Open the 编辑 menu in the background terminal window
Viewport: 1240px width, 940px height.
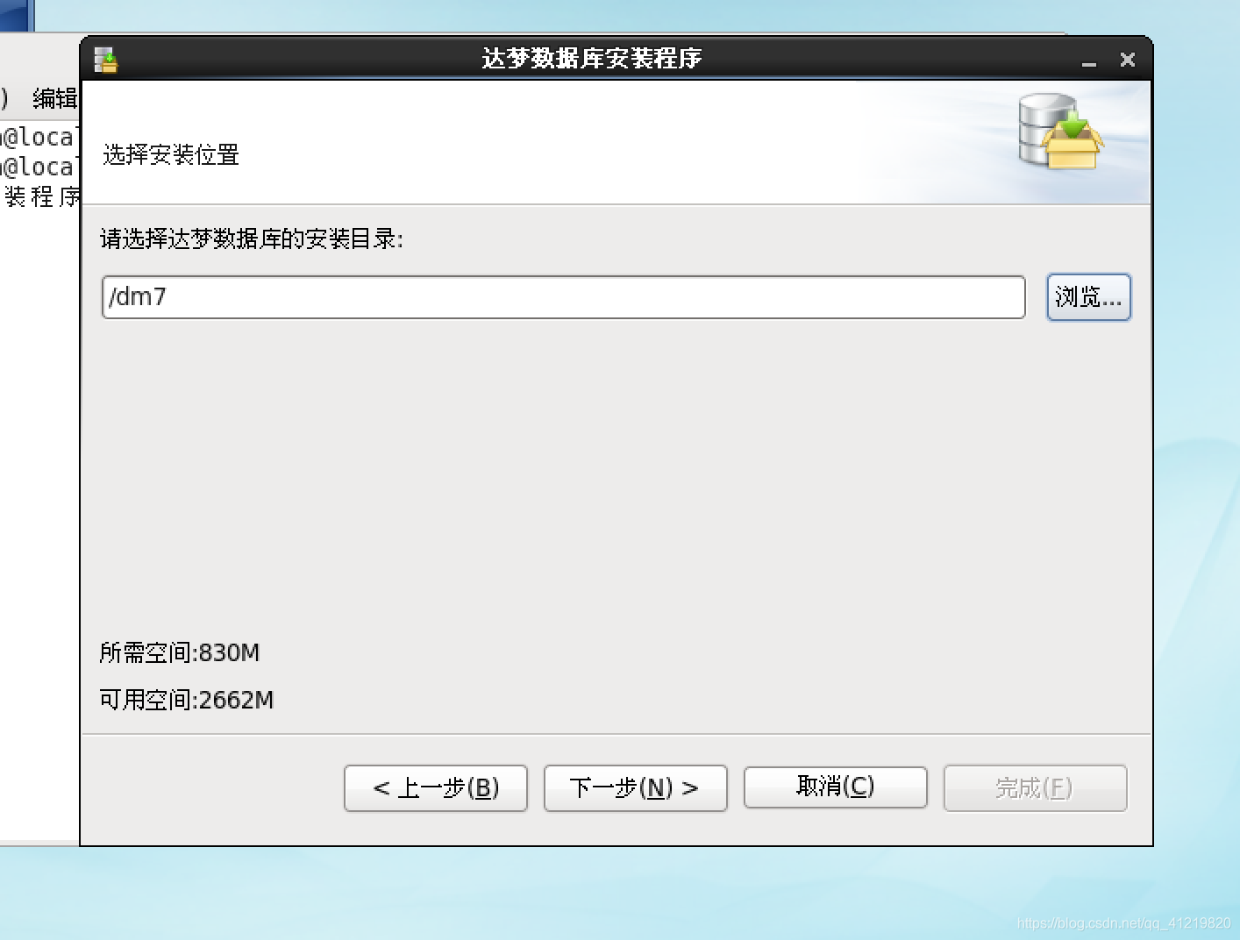54,98
